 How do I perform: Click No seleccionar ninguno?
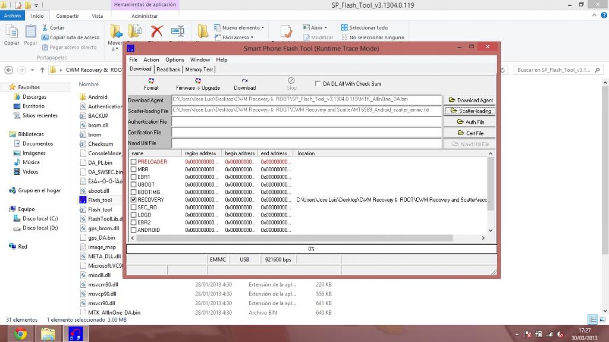click(373, 37)
